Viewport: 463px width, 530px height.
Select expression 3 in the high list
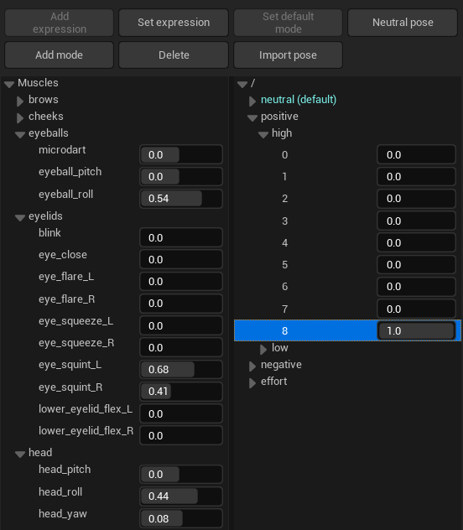[x=347, y=221]
